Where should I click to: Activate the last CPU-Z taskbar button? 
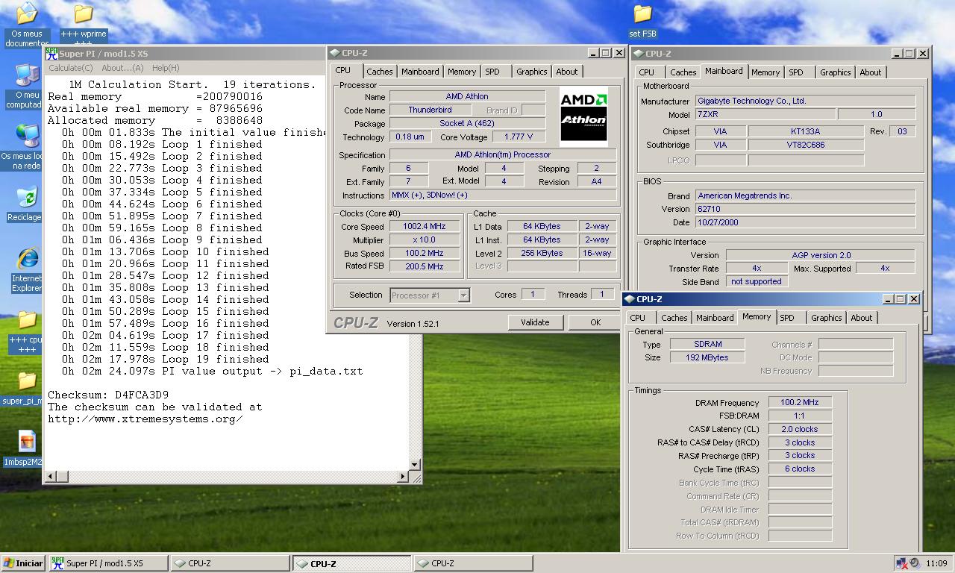472,563
